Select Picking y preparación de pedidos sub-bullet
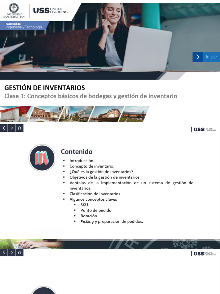 [112, 221]
